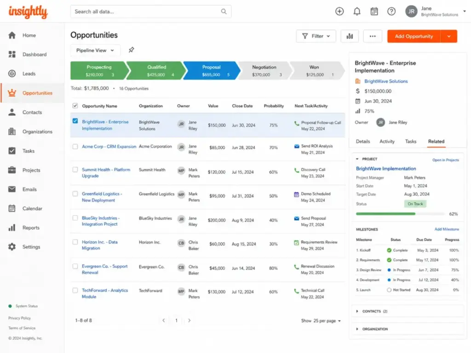
Task: Open the calendar icon in top bar
Action: tap(374, 11)
